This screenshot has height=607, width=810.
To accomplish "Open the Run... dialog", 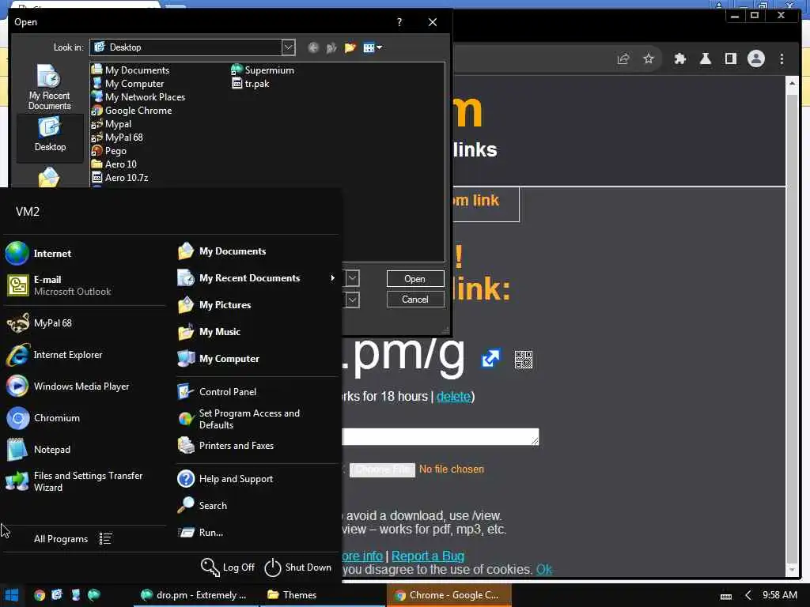I will tap(201, 533).
